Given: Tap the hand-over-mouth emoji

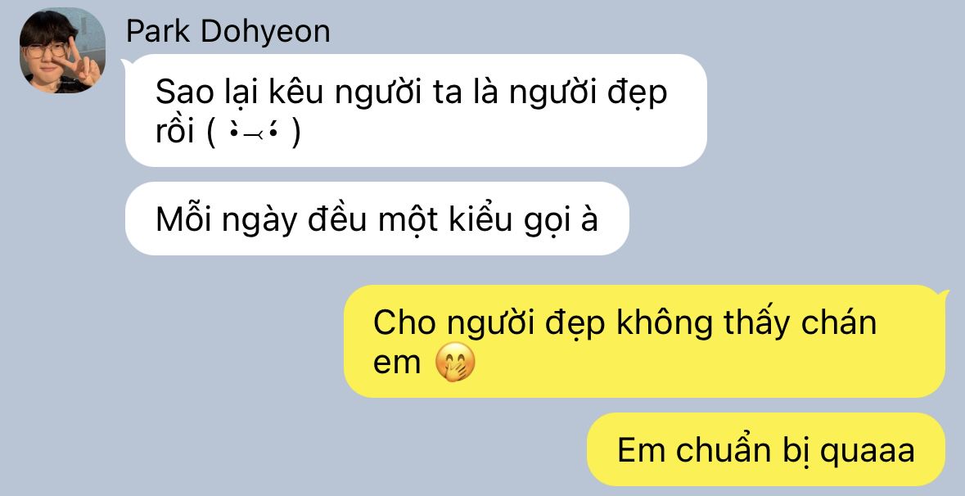Looking at the screenshot, I should [455, 362].
